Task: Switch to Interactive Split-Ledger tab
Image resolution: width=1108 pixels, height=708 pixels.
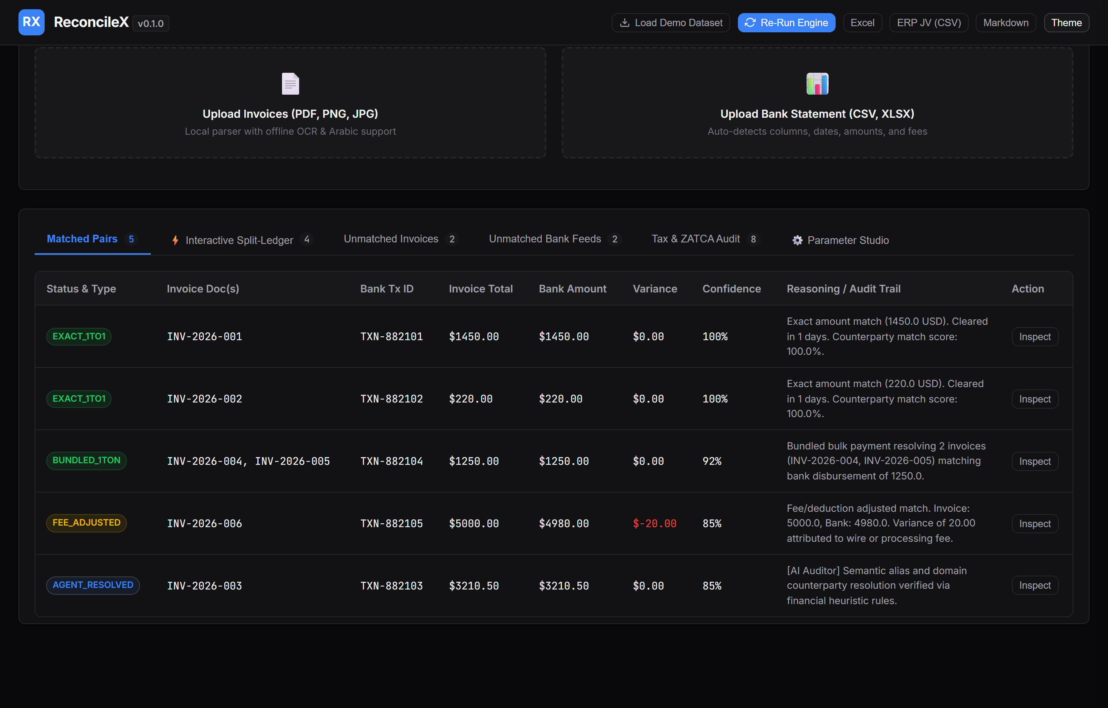Action: tap(242, 240)
